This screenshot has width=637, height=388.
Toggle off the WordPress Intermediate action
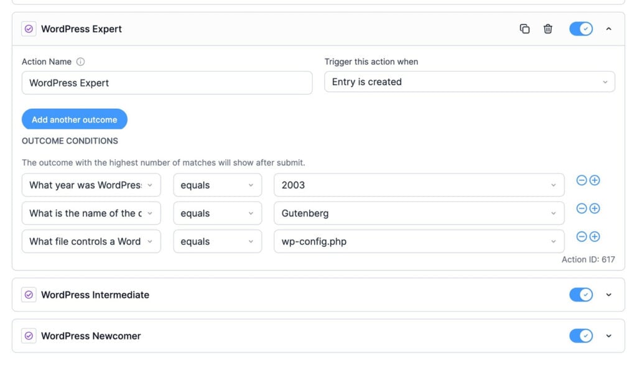pyautogui.click(x=581, y=295)
